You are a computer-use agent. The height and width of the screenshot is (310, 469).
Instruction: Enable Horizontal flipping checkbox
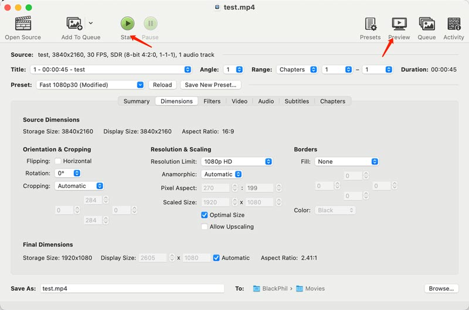point(58,161)
